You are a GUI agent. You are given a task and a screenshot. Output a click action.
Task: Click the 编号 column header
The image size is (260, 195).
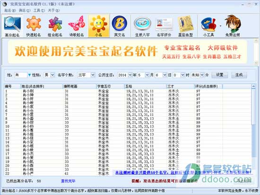pyautogui.click(x=12, y=86)
